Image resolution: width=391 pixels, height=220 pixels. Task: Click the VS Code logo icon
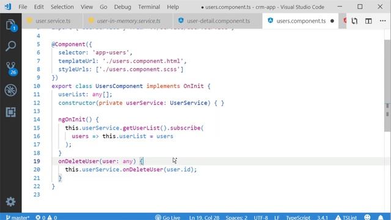point(8,7)
